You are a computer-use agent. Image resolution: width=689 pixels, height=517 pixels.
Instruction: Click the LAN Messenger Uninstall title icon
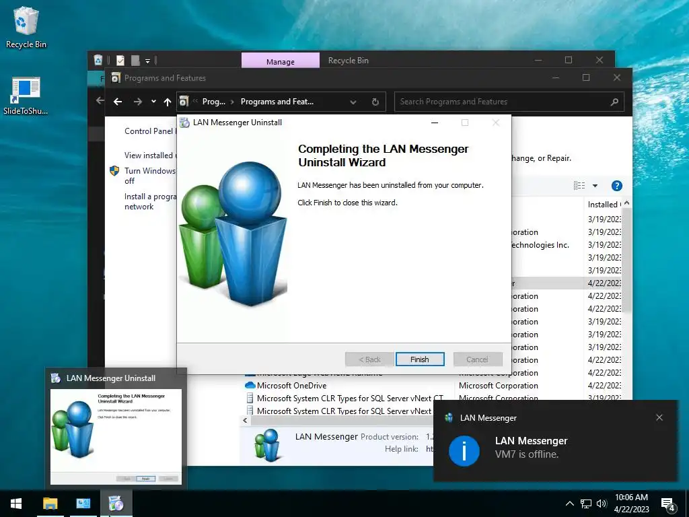[185, 123]
